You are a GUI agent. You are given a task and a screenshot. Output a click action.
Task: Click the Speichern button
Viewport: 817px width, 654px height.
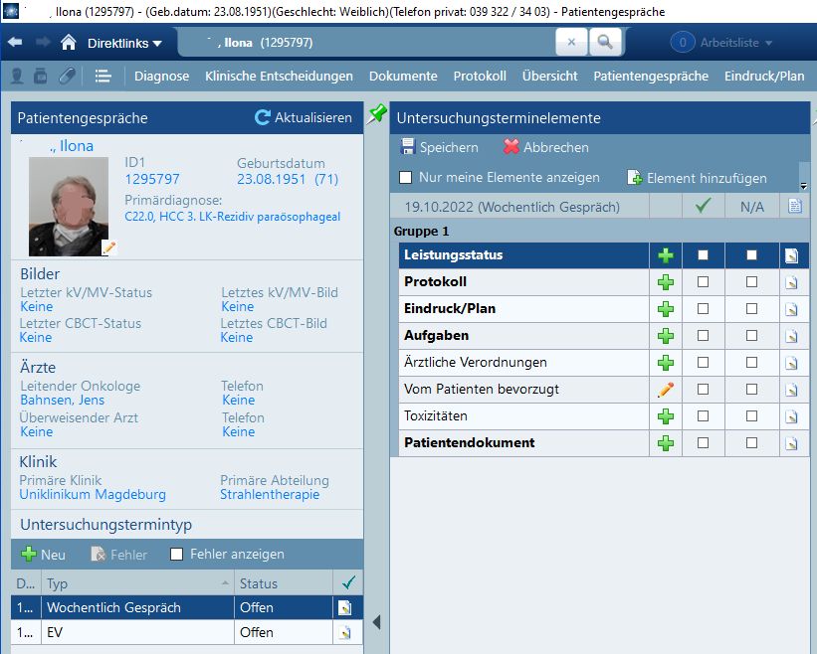(439, 147)
